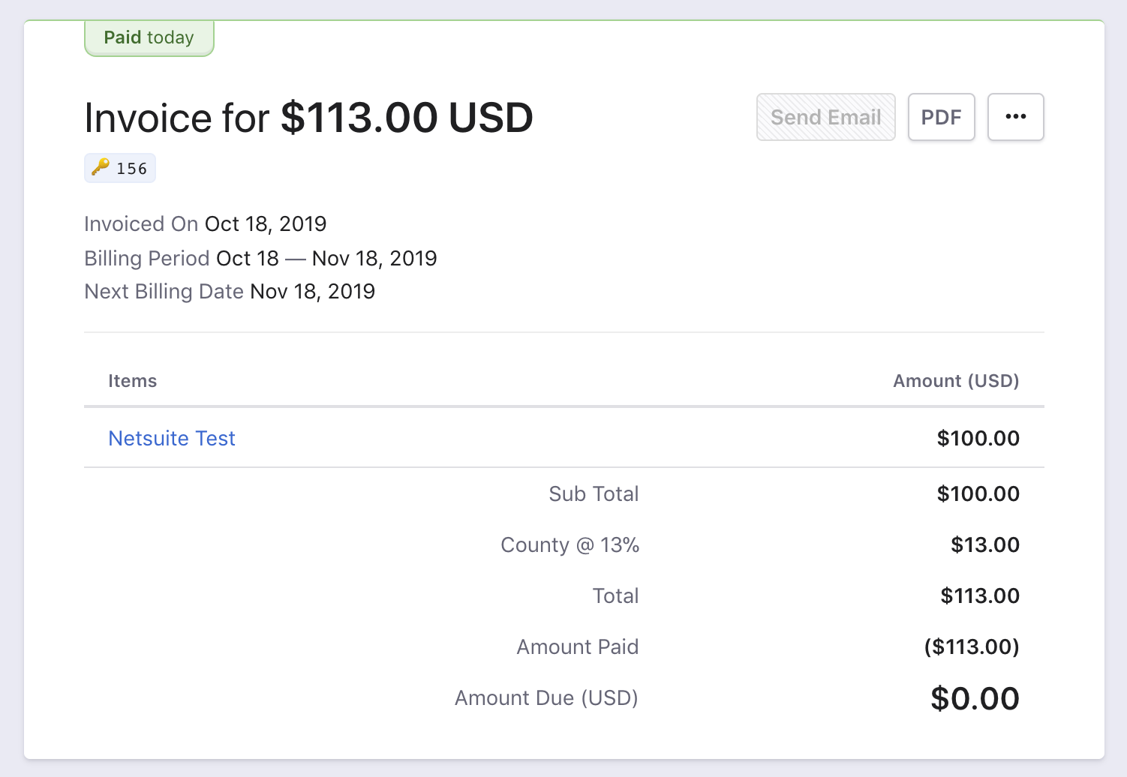Click the Total amount $113.00
The height and width of the screenshot is (777, 1127).
point(980,595)
